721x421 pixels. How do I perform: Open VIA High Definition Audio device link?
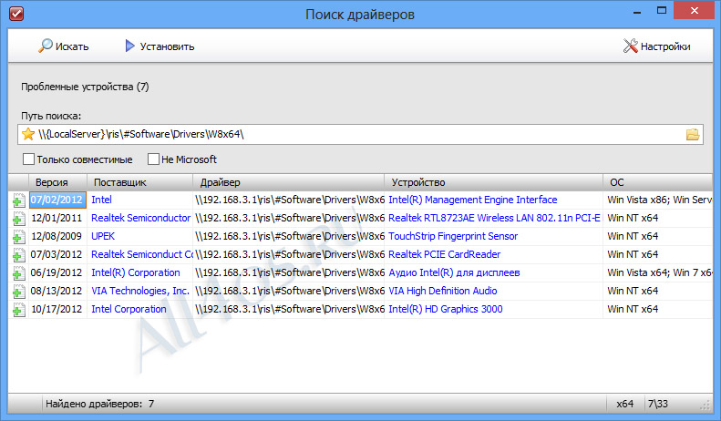pyautogui.click(x=443, y=291)
